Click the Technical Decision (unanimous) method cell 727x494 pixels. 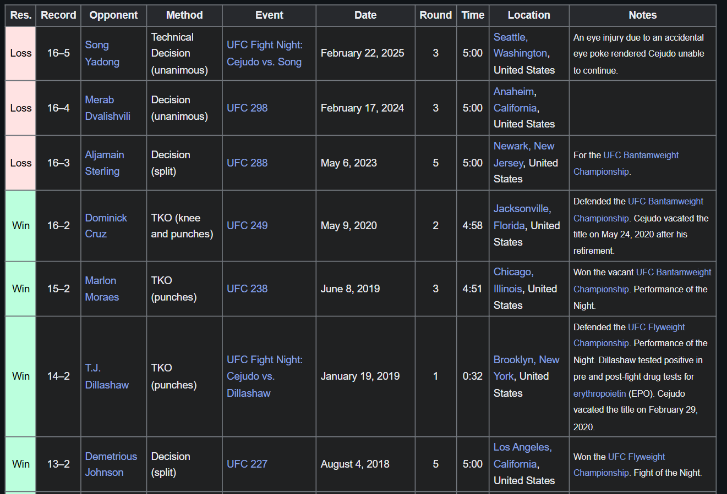click(184, 53)
